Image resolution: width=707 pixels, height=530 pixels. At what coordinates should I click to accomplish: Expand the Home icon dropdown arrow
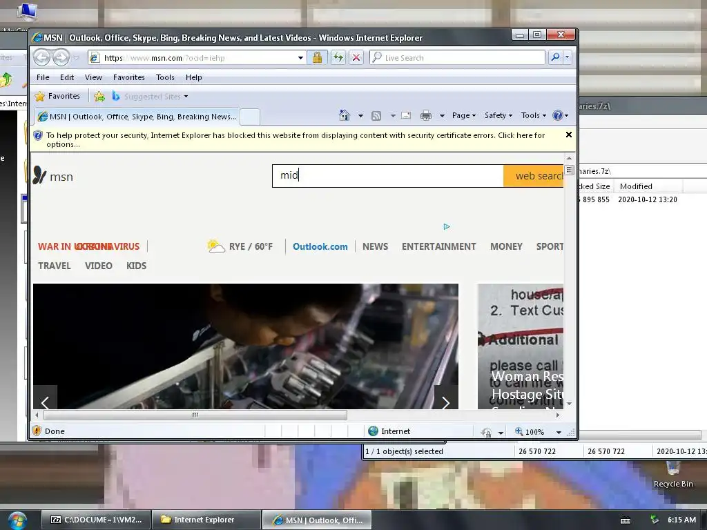point(360,116)
